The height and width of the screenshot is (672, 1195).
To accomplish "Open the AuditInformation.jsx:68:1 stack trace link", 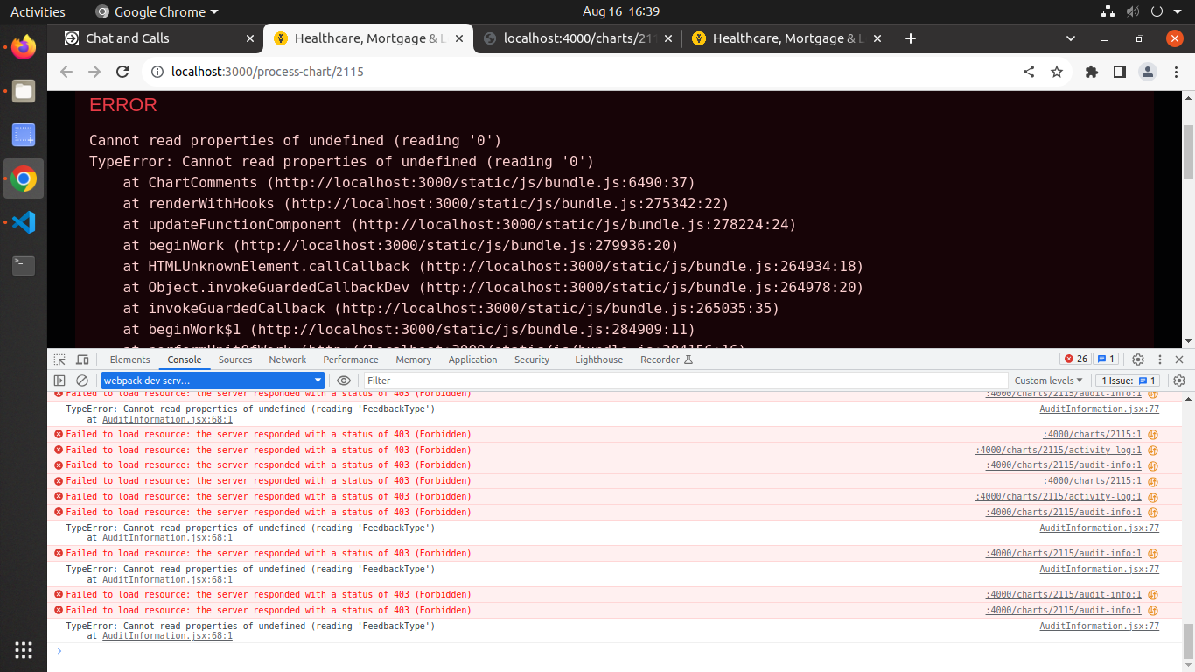I will 167,419.
